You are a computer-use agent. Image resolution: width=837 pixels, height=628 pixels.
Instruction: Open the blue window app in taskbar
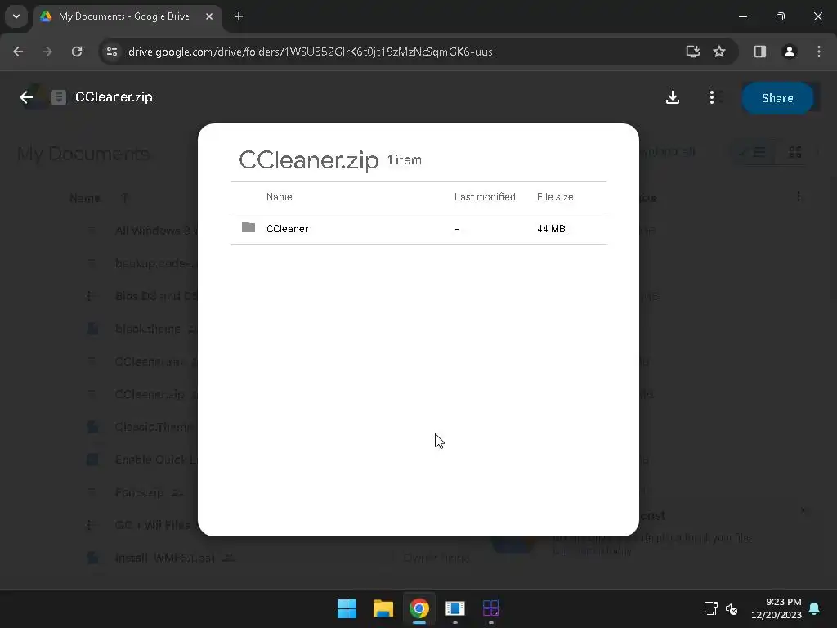click(x=454, y=608)
